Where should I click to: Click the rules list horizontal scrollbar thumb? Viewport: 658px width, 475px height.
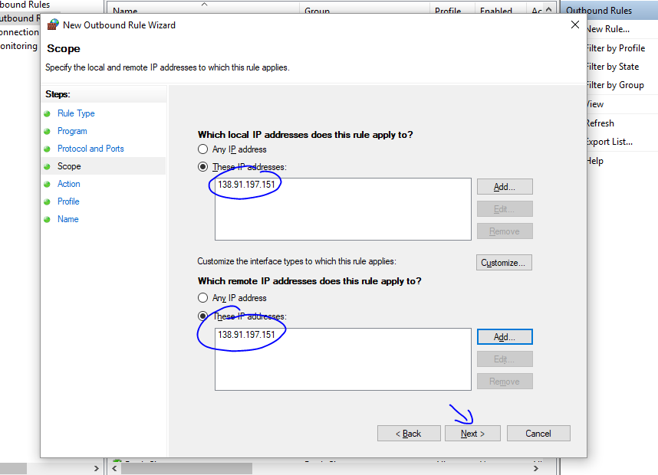(x=187, y=468)
